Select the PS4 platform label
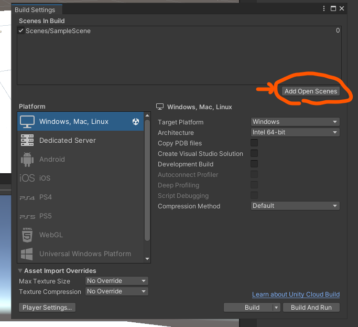The image size is (358, 327). (46, 197)
